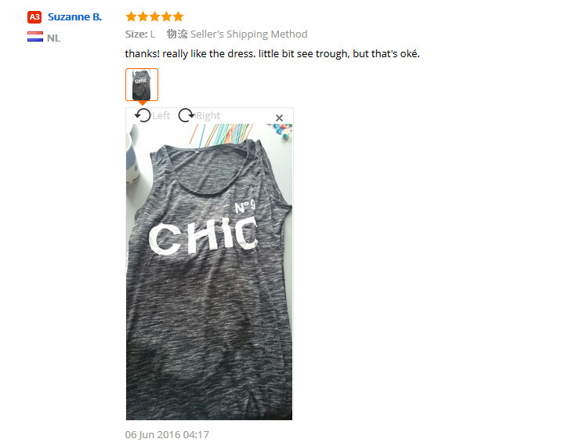The width and height of the screenshot is (583, 446).
Task: Rotate the photo right using the clockwise arrow
Action: (x=186, y=115)
